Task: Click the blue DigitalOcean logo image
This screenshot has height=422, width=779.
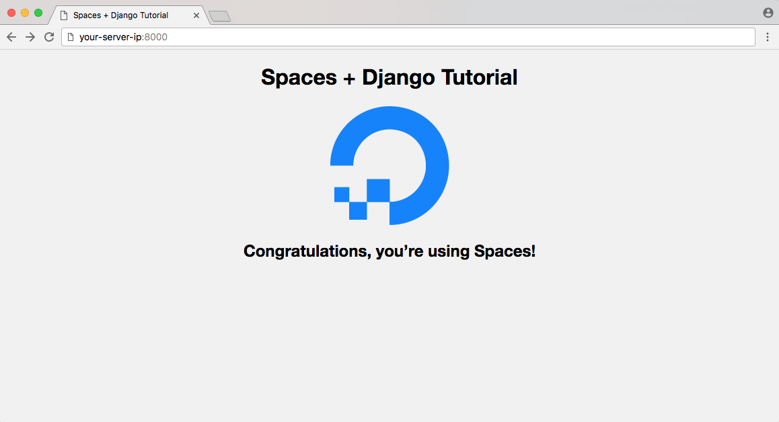Action: tap(389, 165)
